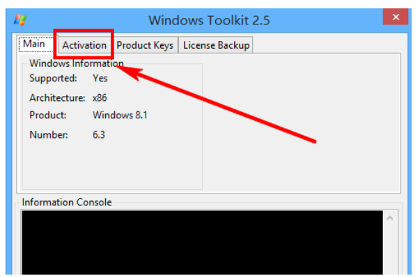Close the Windows Toolkit window
This screenshot has height=277, width=420.
pos(396,17)
